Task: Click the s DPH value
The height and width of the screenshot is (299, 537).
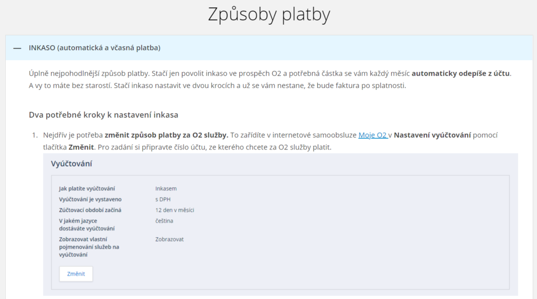Action: [x=163, y=199]
